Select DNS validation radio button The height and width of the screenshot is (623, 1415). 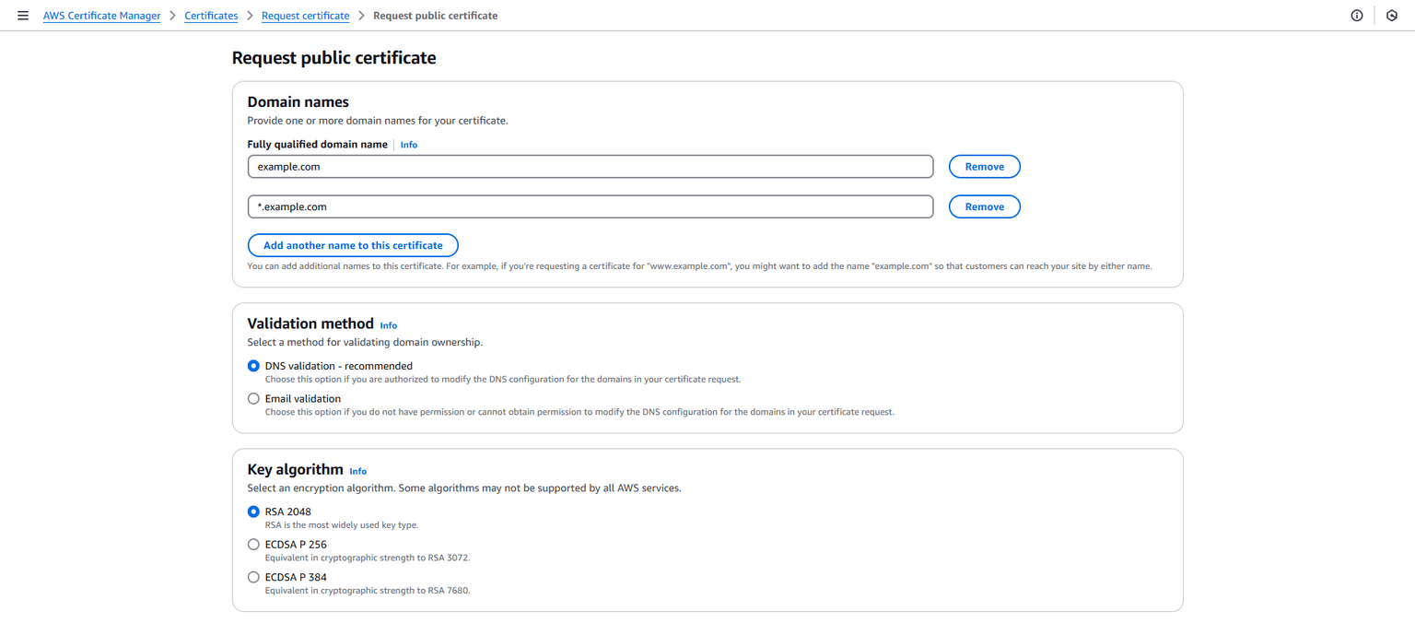253,366
